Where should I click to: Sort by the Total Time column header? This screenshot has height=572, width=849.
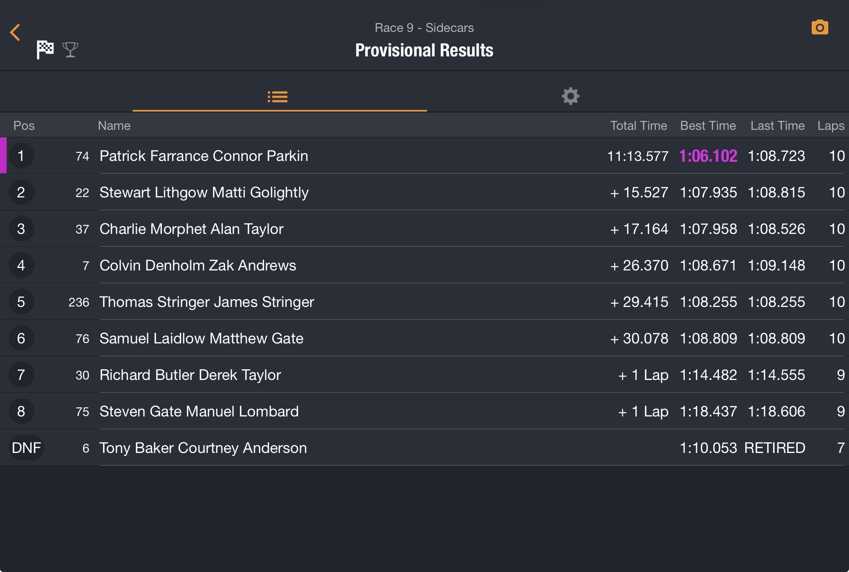(x=638, y=126)
